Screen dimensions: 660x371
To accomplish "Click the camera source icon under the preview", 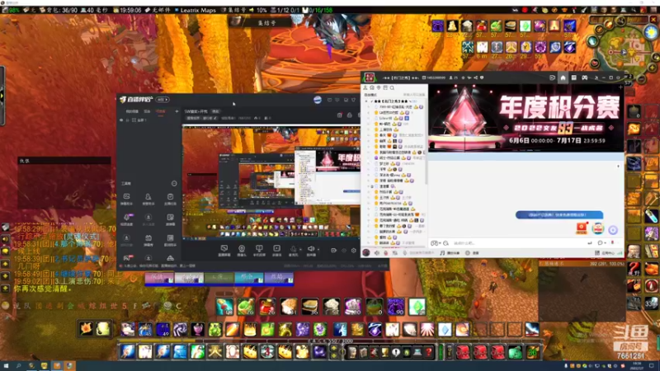I will click(242, 250).
